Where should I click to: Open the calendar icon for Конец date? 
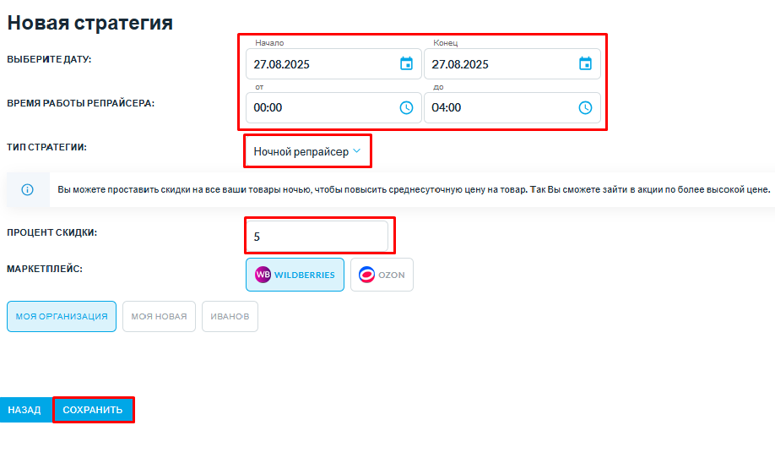pyautogui.click(x=585, y=64)
